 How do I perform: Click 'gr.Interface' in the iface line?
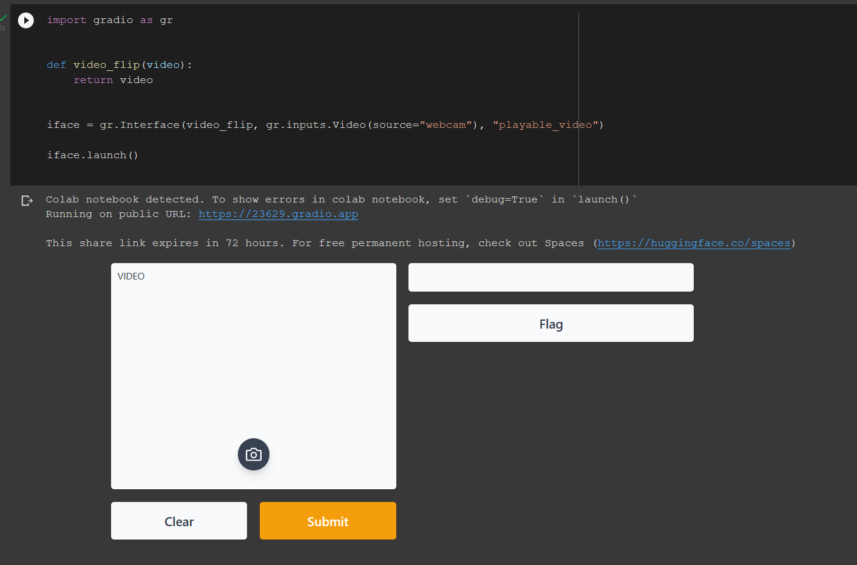point(140,125)
